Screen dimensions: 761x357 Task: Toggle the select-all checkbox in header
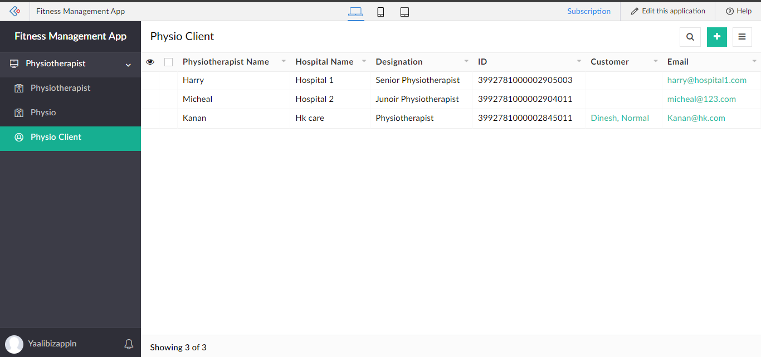point(168,62)
